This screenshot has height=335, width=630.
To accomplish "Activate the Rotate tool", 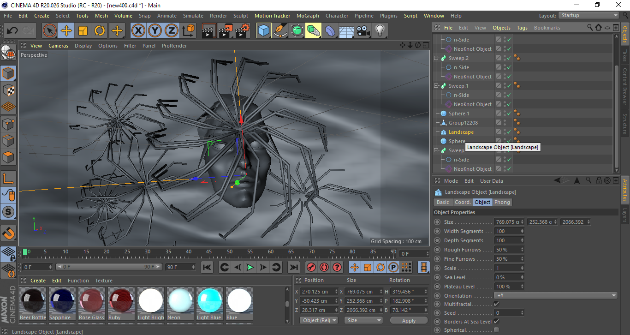I will click(100, 31).
